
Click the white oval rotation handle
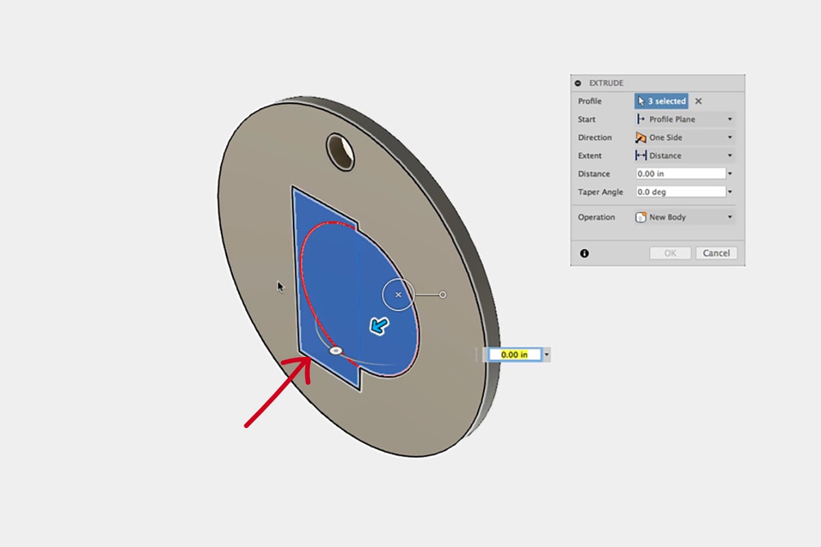pyautogui.click(x=335, y=350)
